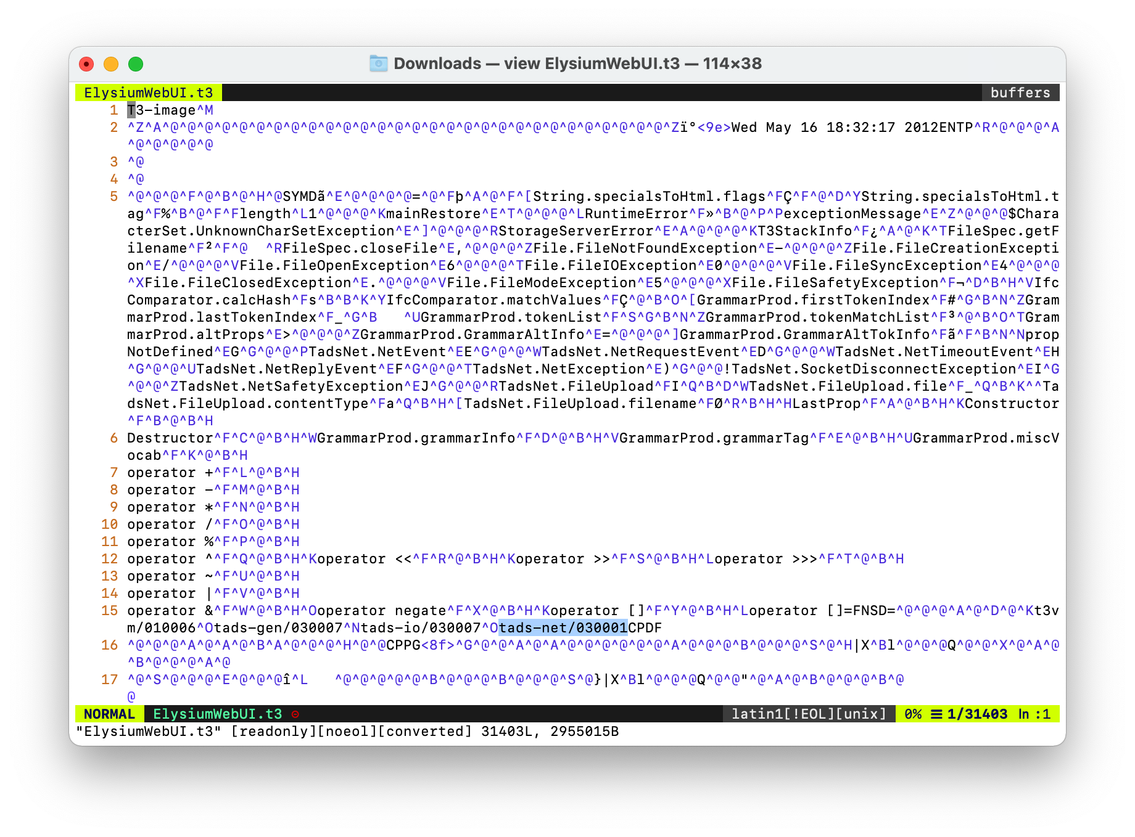Zoom the window with the green button
This screenshot has height=837, width=1135.
[136, 64]
